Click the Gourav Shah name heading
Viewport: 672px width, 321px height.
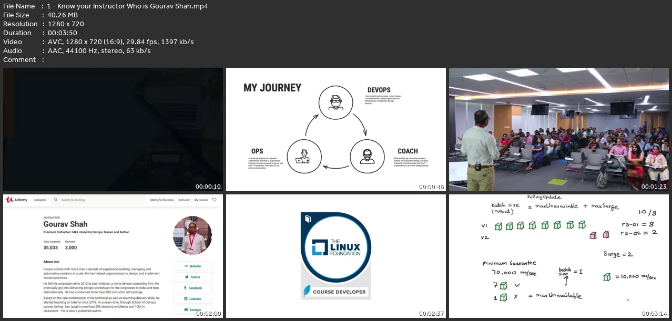(66, 224)
